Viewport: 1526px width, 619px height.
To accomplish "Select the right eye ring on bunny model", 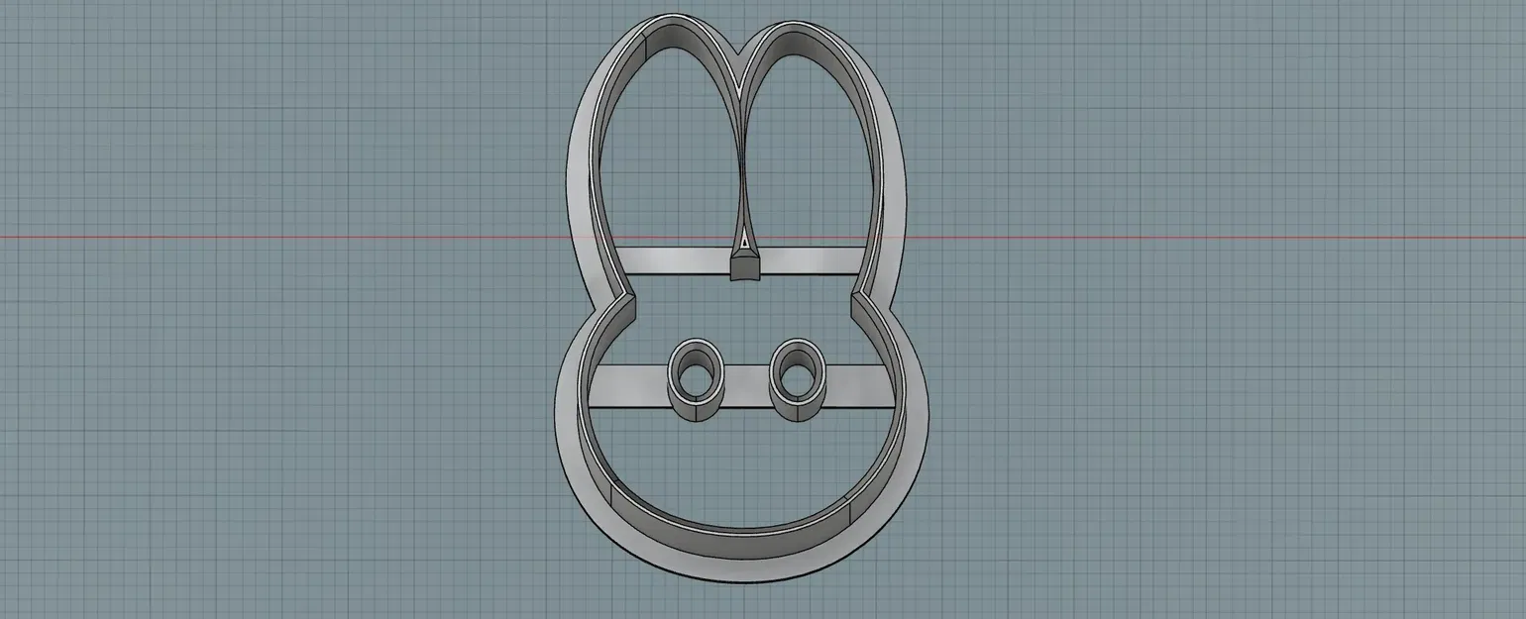I will (798, 379).
